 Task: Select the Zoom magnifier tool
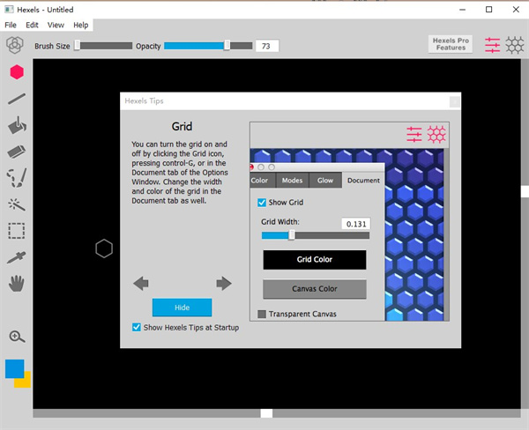click(x=17, y=337)
